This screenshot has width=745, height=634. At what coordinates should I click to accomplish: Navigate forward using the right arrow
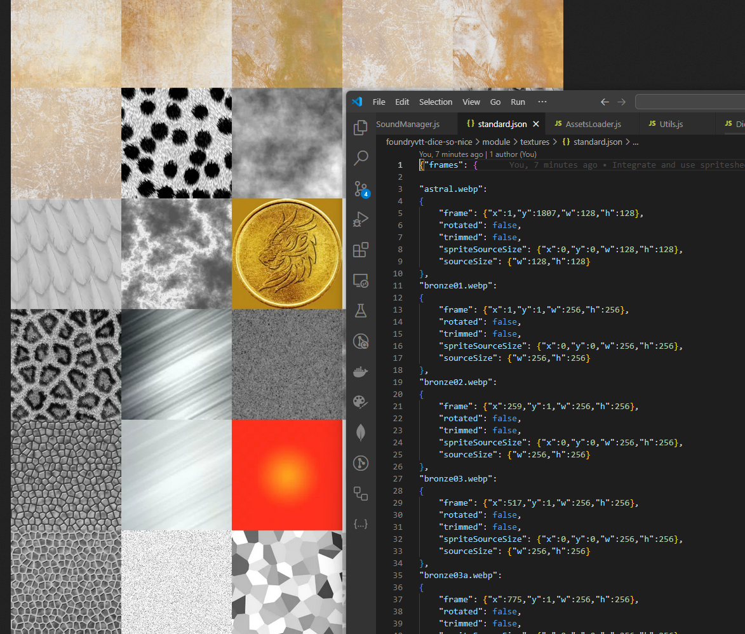coord(621,102)
